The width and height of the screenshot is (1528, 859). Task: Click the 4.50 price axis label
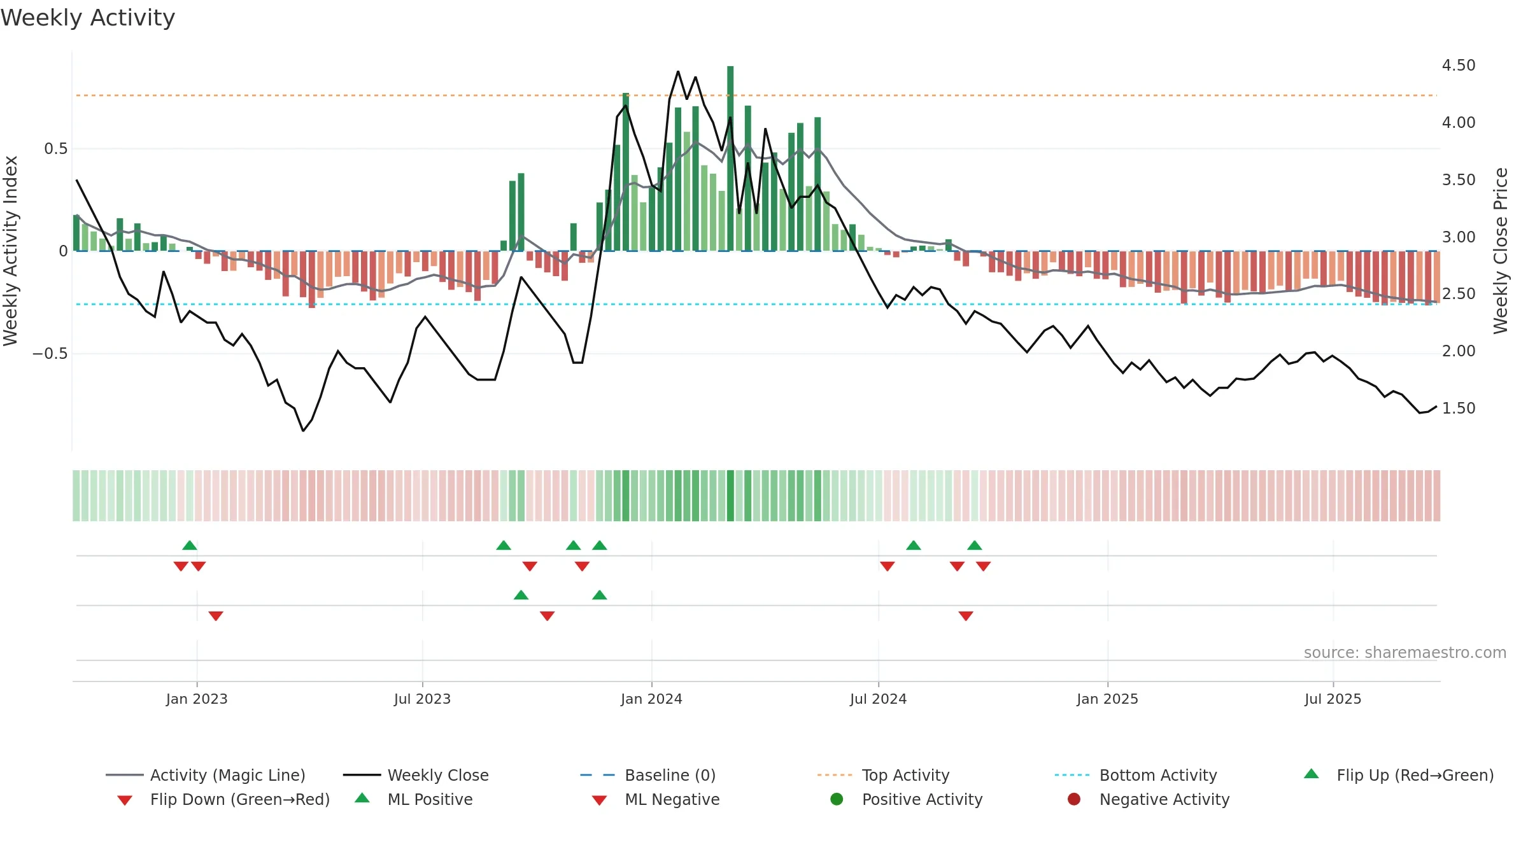1459,66
